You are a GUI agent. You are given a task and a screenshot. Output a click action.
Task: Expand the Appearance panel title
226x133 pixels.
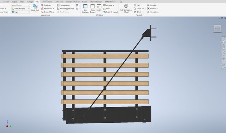(46, 15)
